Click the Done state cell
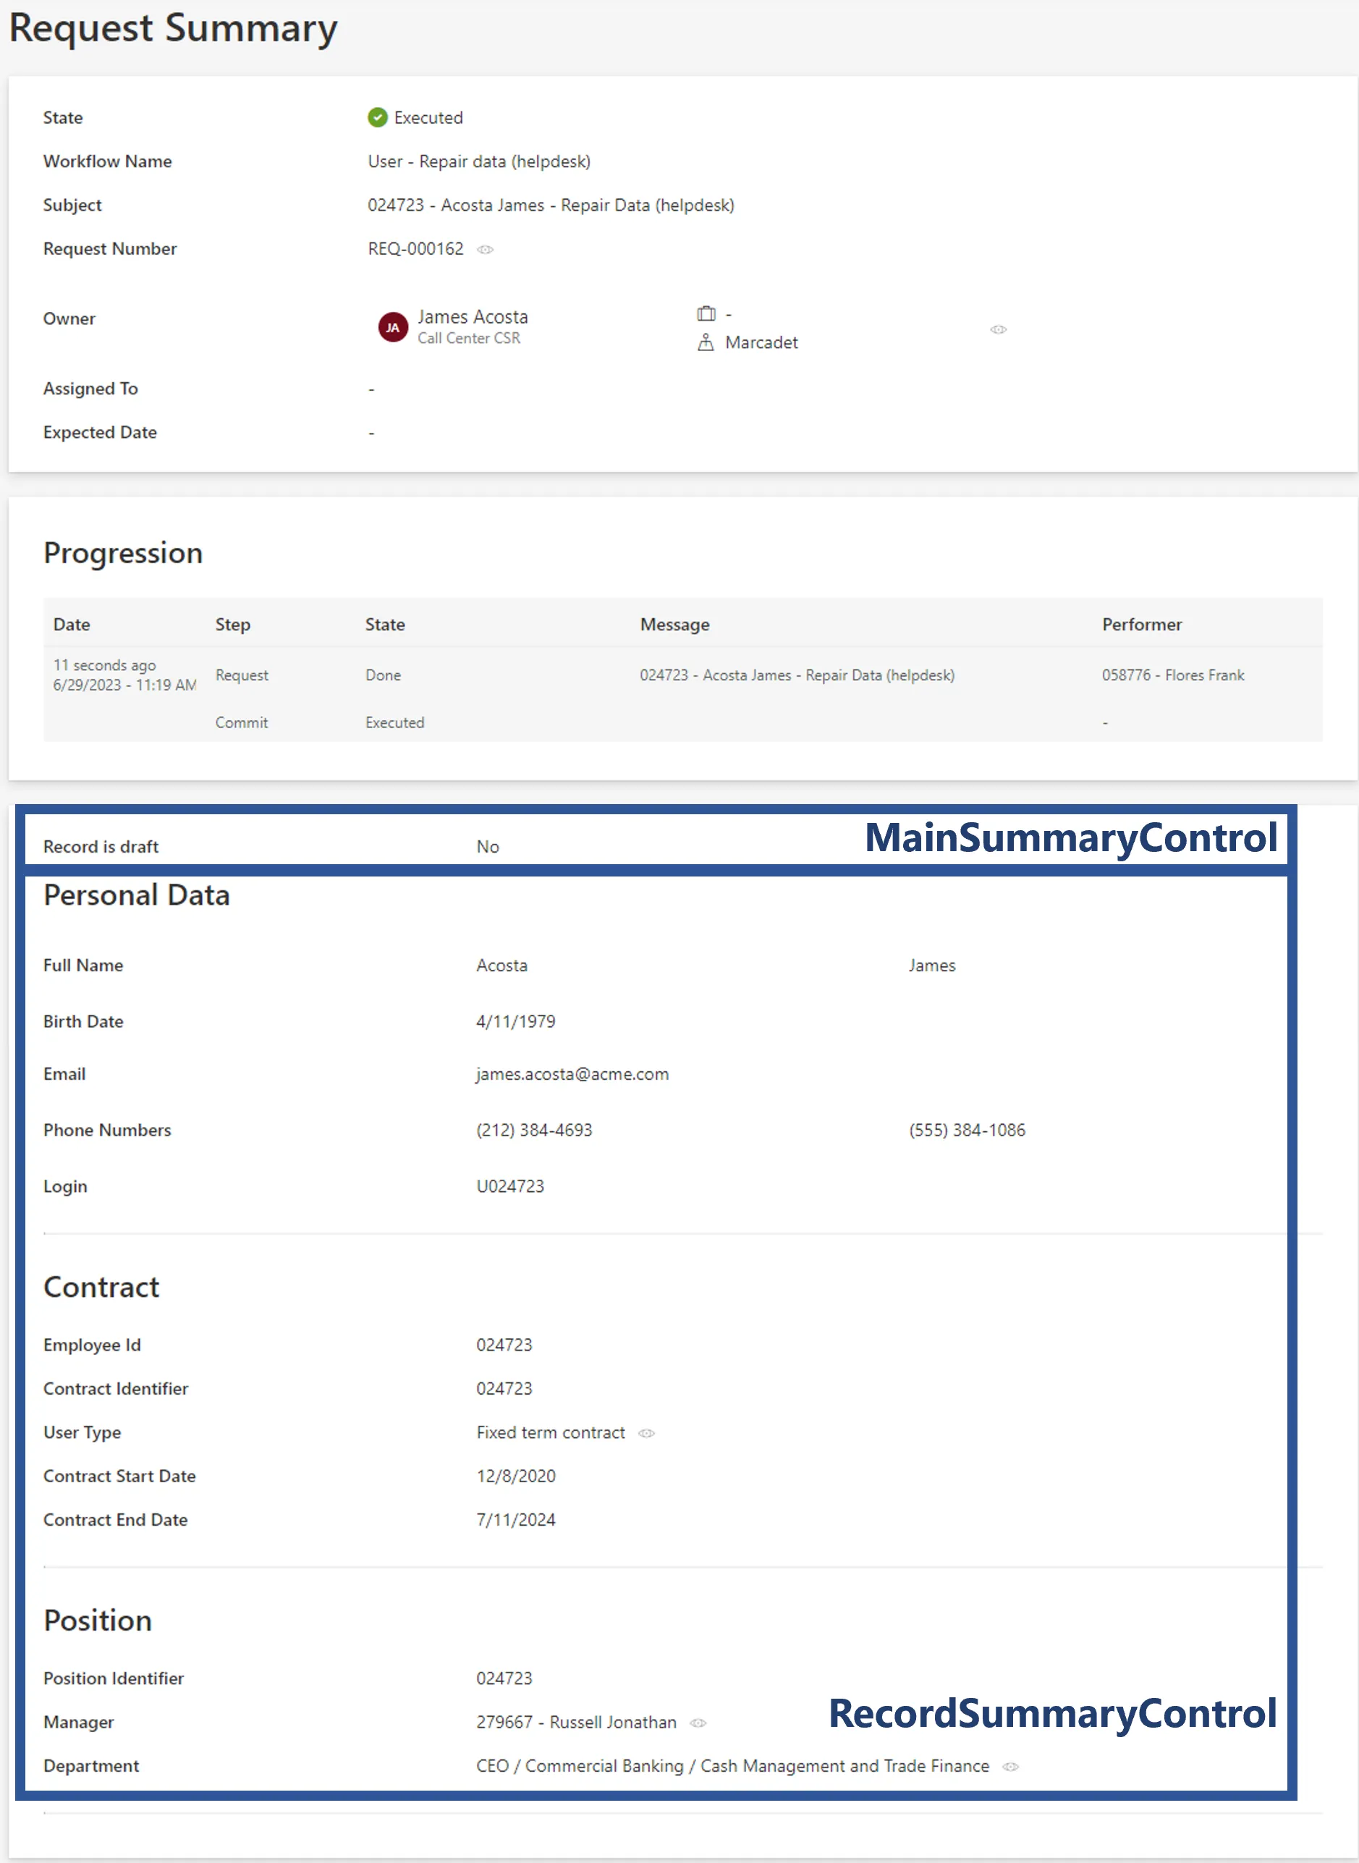1359x1863 pixels. coord(384,675)
